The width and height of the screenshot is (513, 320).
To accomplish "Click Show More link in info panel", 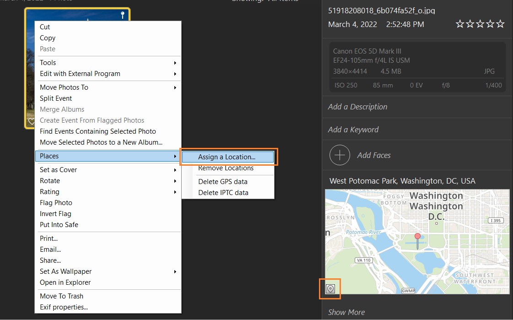I will point(346,313).
